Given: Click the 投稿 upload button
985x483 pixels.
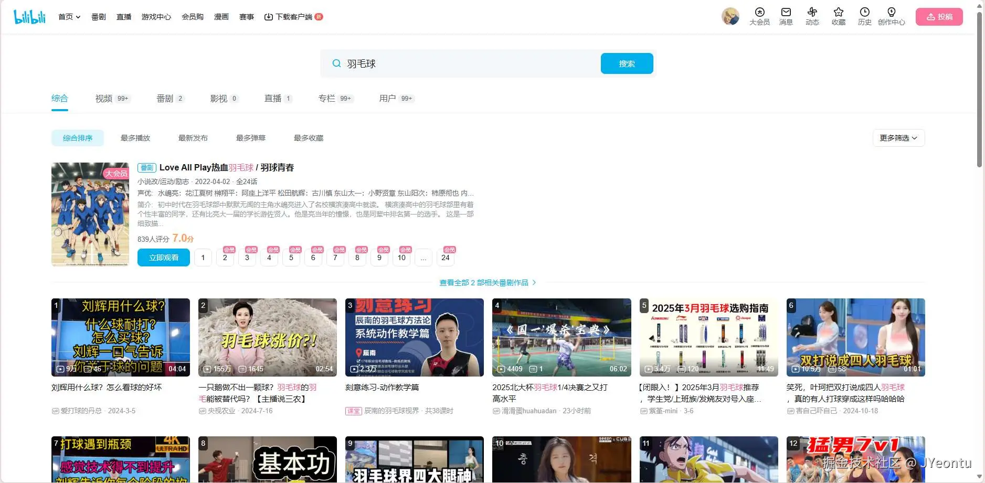Looking at the screenshot, I should coord(939,17).
